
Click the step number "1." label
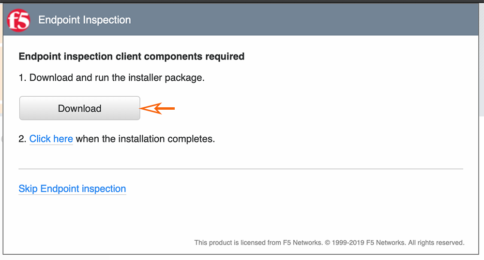(22, 78)
